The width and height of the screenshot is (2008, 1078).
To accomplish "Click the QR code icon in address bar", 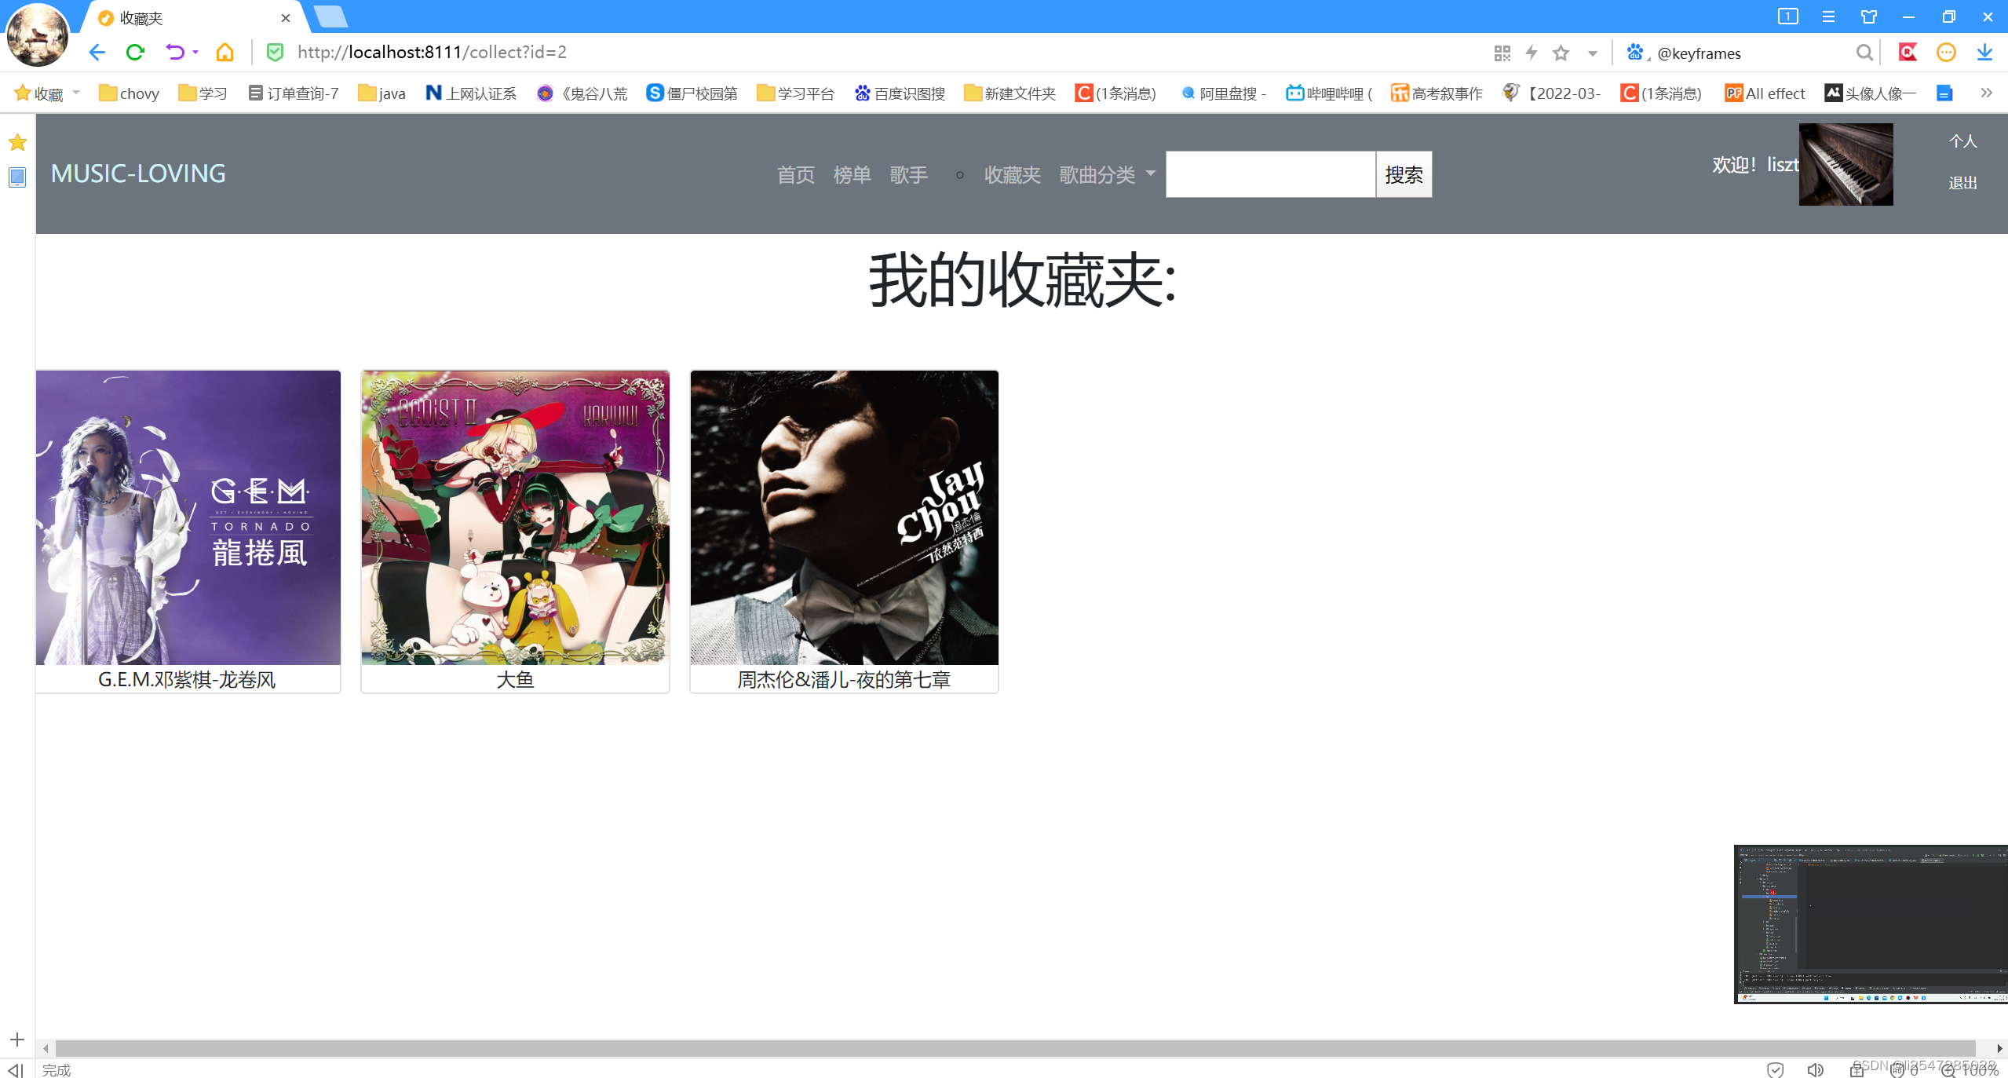I will [1502, 53].
